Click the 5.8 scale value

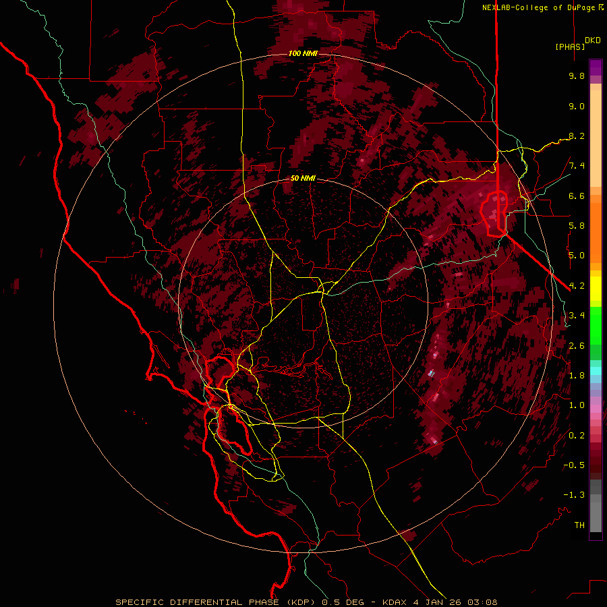click(577, 226)
